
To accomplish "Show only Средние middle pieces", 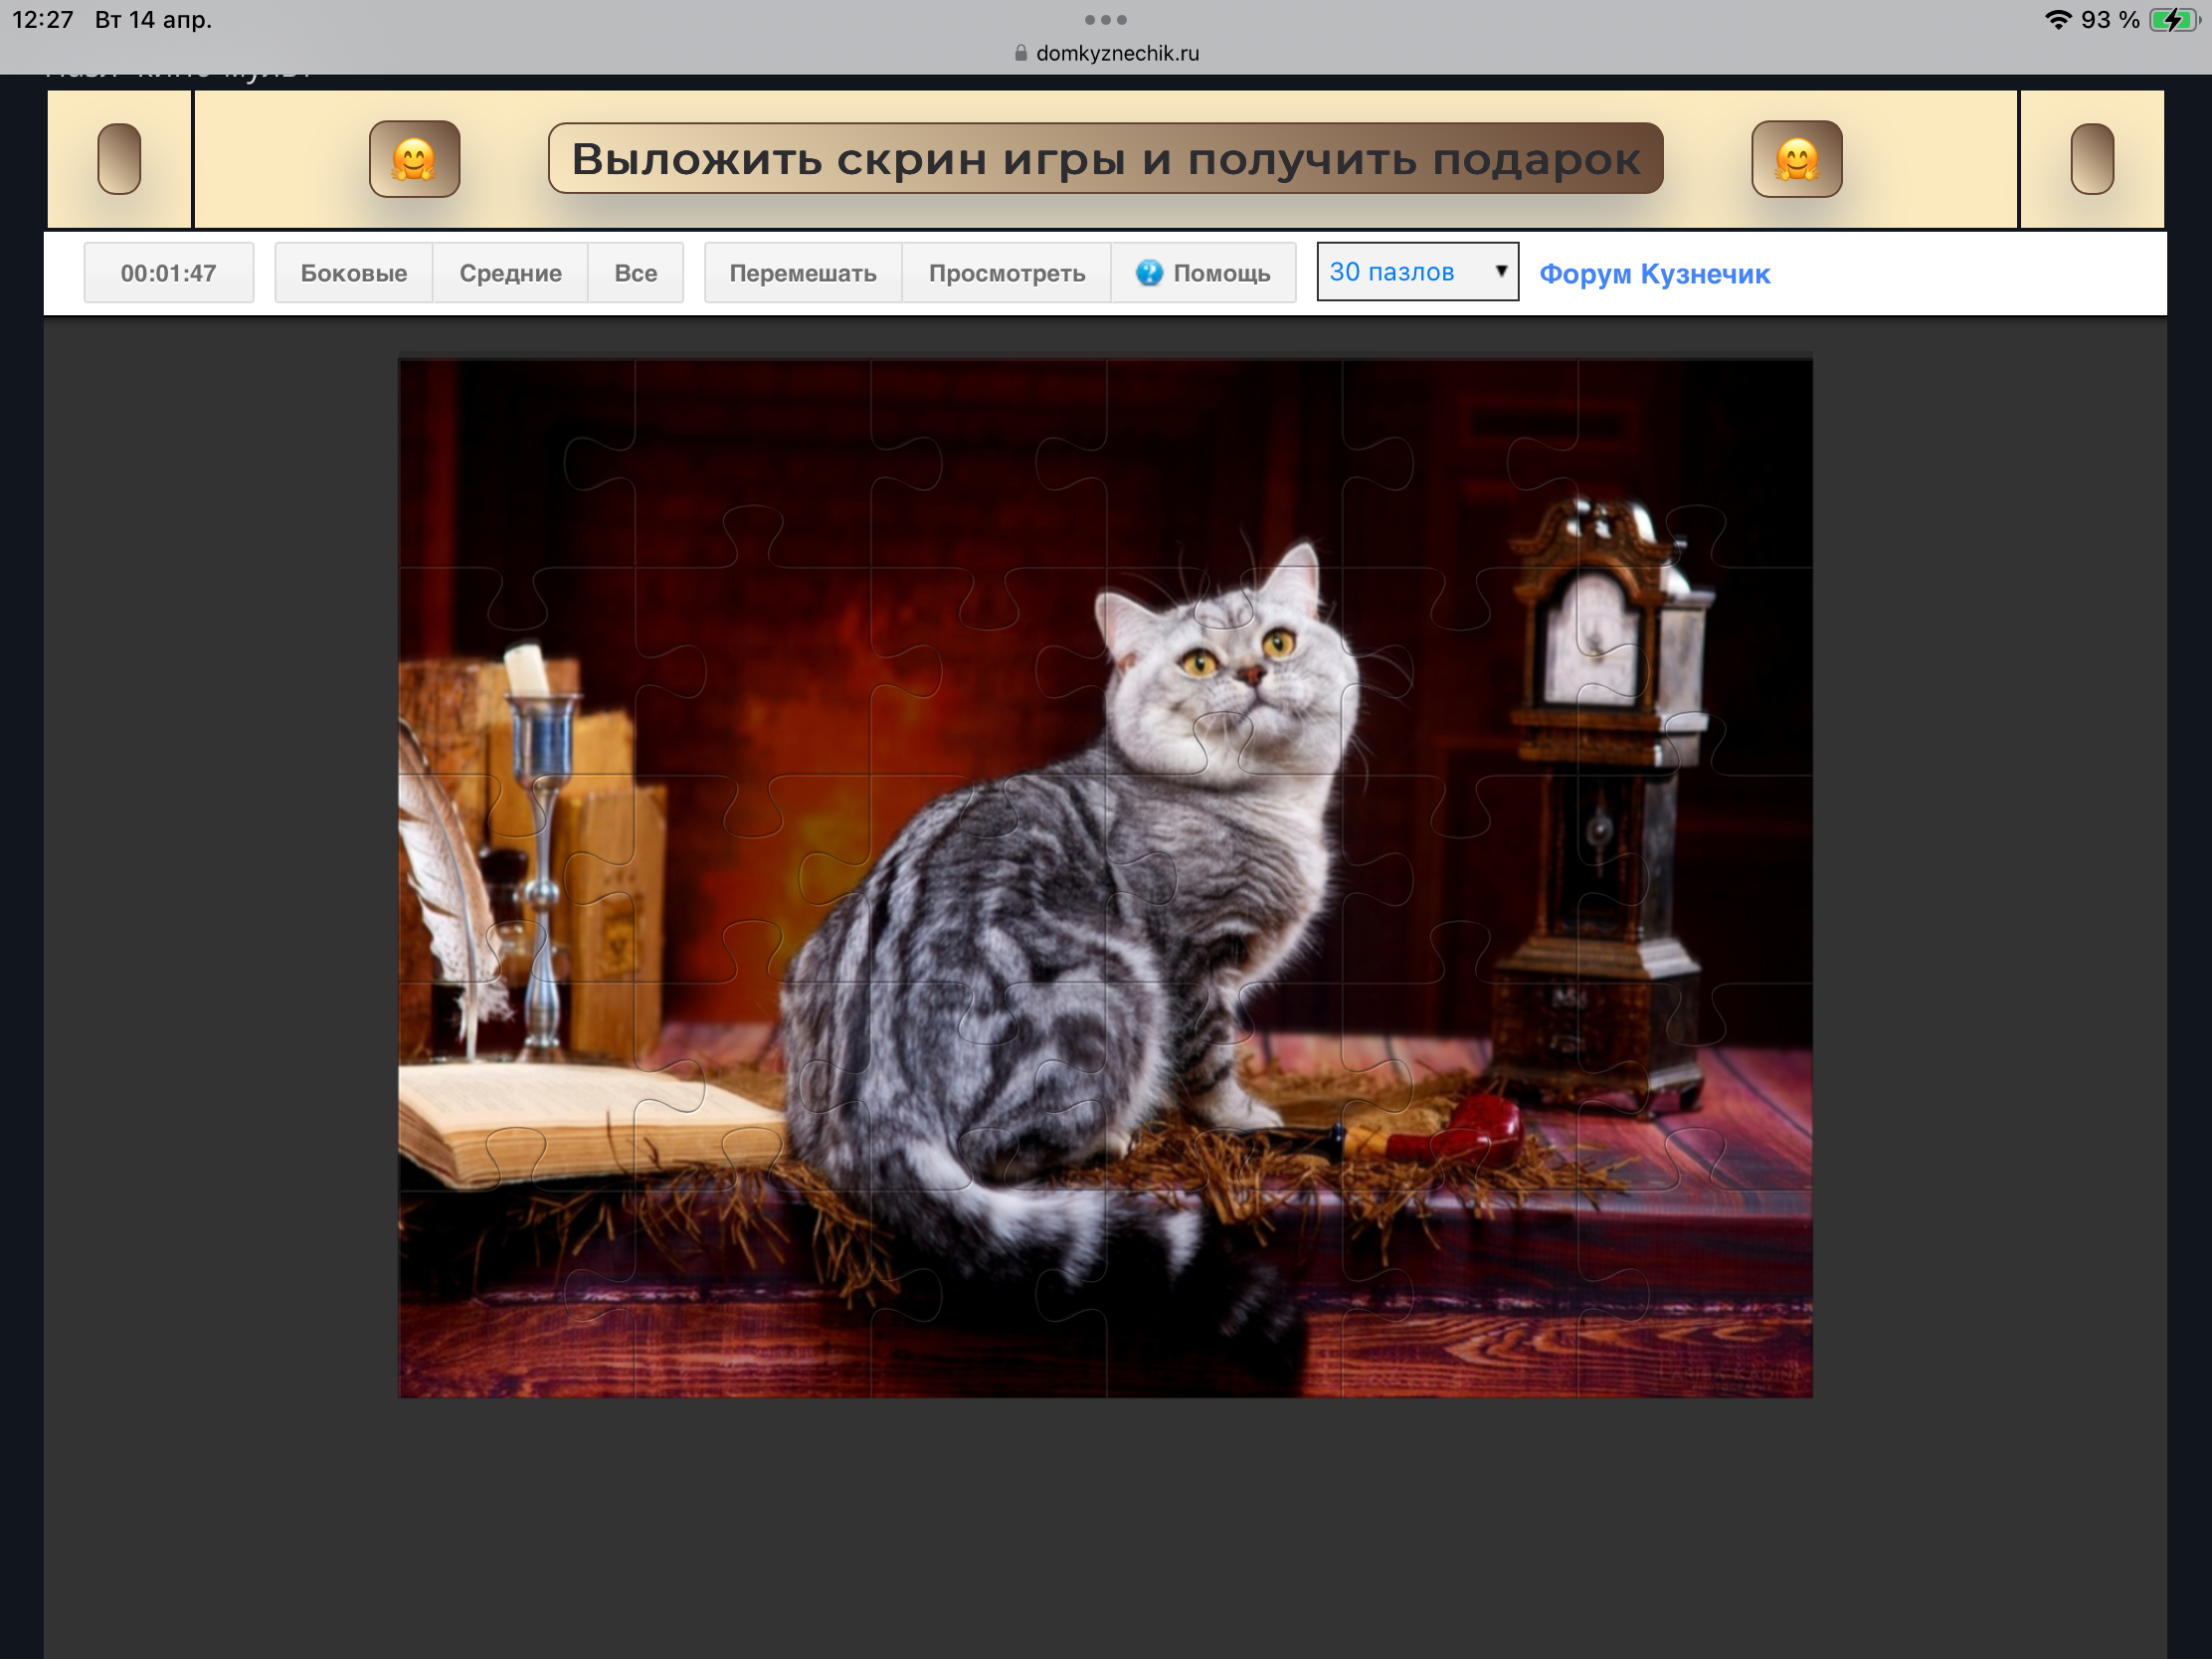I will click(x=510, y=273).
